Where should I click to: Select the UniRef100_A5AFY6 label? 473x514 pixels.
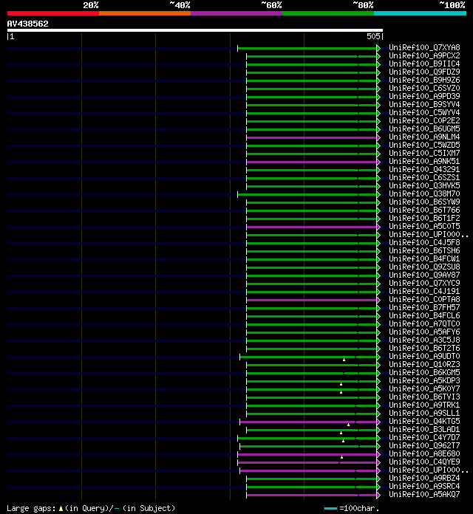(424, 332)
